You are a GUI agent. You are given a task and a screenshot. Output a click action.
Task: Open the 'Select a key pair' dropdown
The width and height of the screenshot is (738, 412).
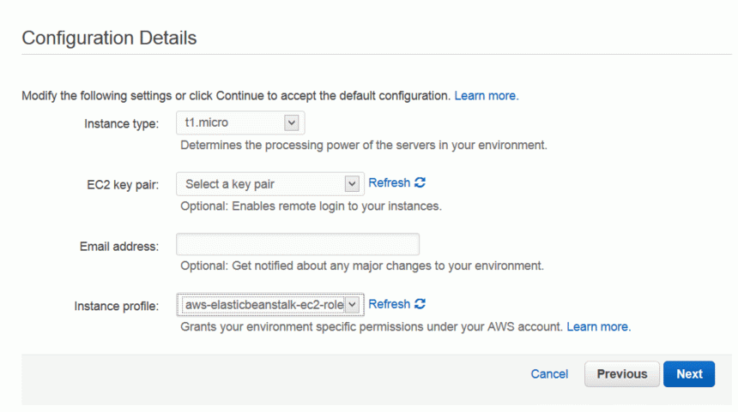point(270,184)
